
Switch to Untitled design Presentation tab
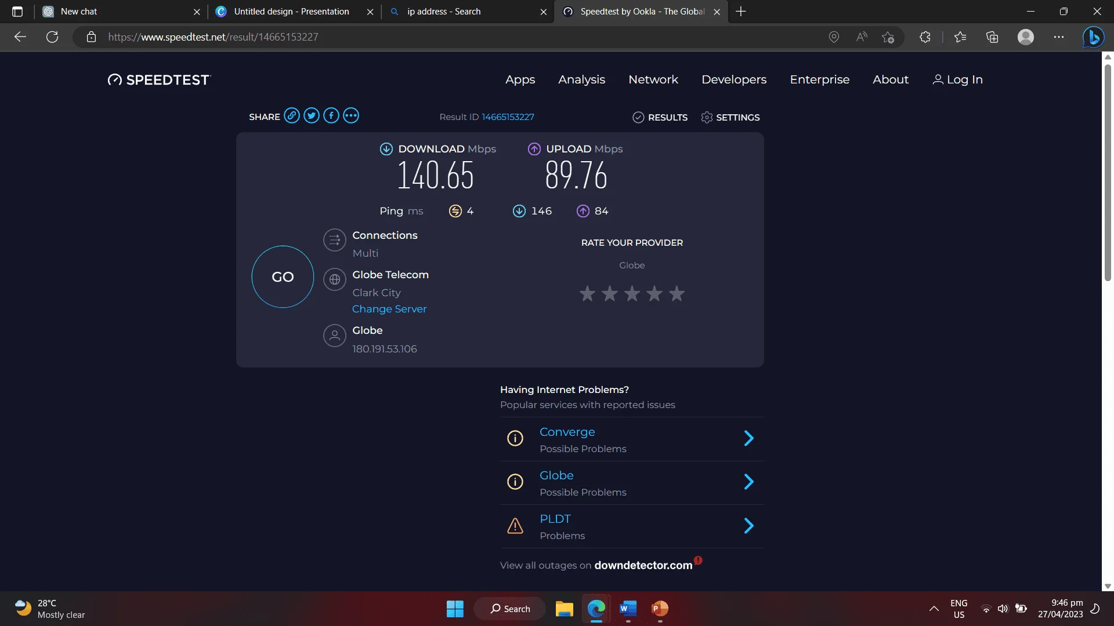coord(294,12)
